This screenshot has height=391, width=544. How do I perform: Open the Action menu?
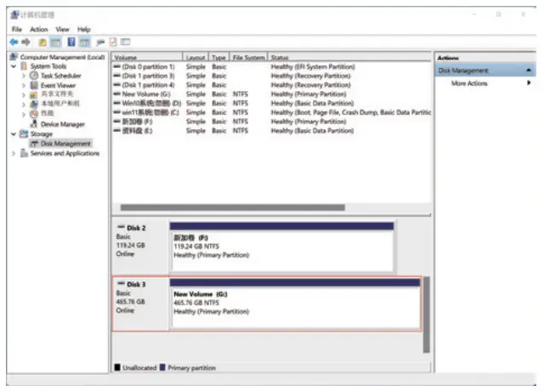point(39,30)
